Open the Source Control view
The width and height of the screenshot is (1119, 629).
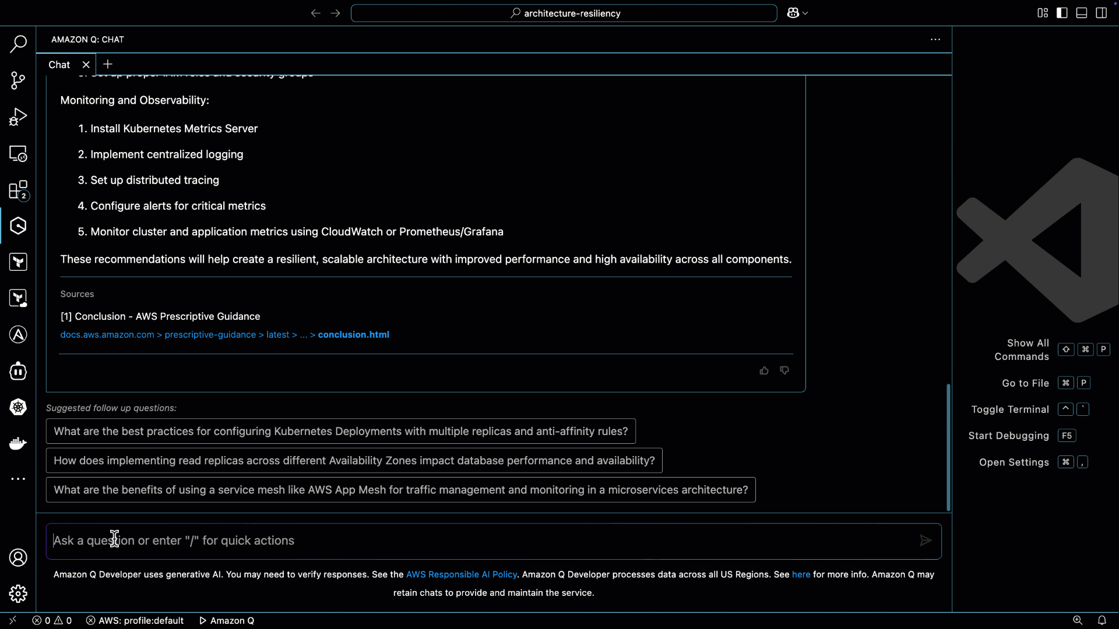(18, 80)
